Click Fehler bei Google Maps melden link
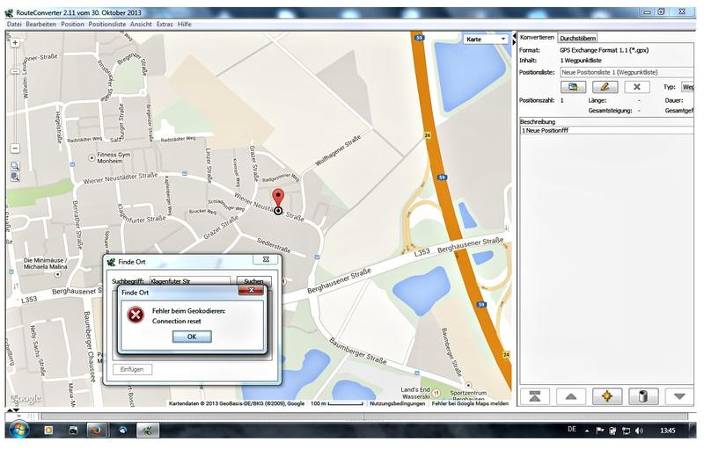Screen dimensions: 704x449 [x=470, y=403]
